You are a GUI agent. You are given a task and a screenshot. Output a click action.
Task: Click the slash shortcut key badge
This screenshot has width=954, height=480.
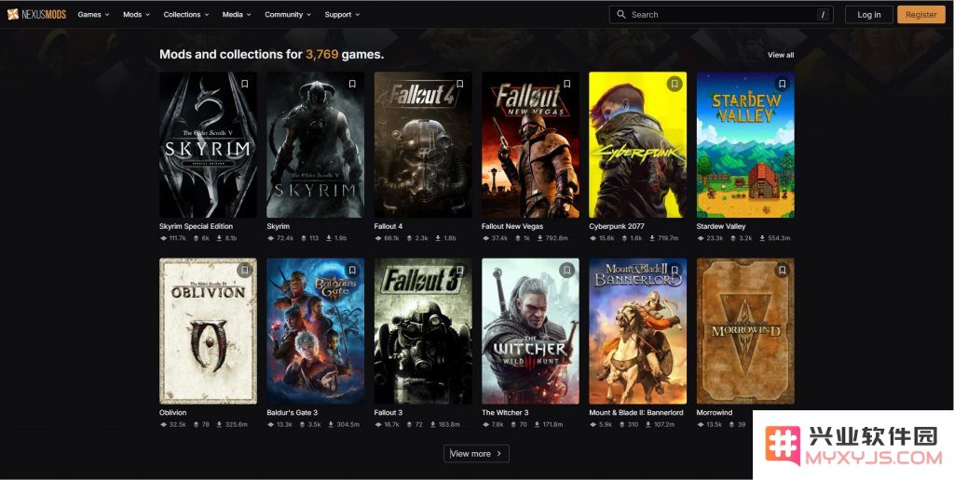tap(823, 15)
